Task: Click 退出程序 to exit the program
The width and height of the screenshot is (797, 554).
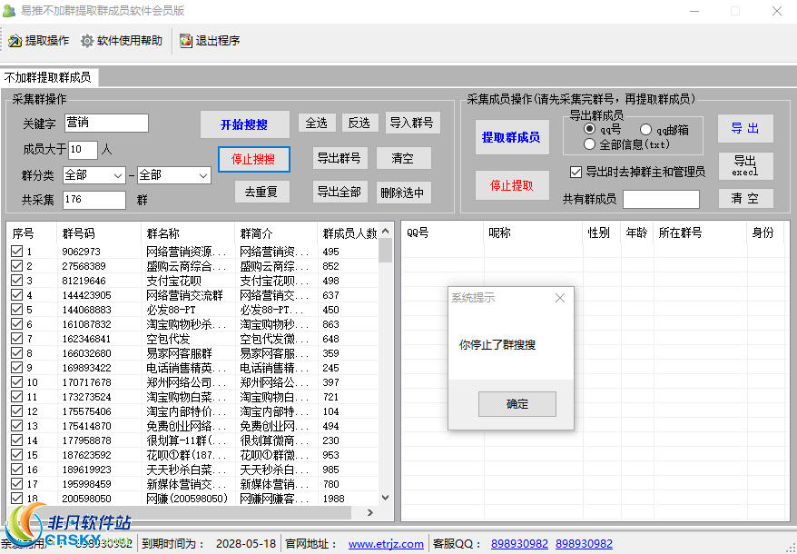Action: pos(210,41)
